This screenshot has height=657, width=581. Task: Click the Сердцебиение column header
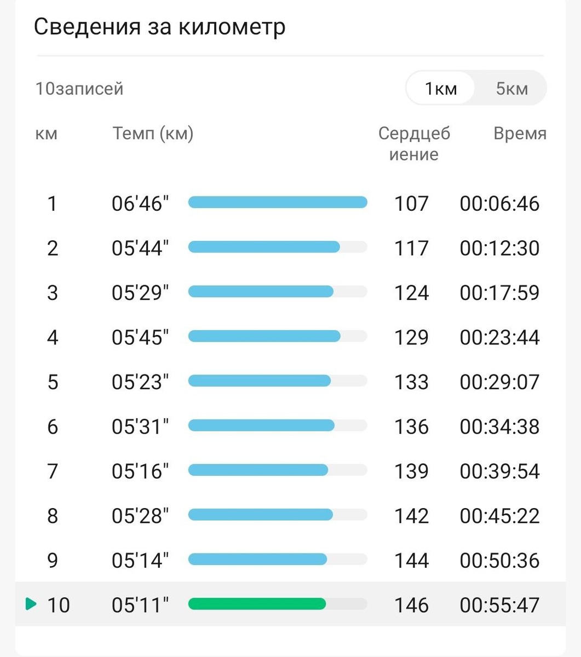[x=414, y=143]
